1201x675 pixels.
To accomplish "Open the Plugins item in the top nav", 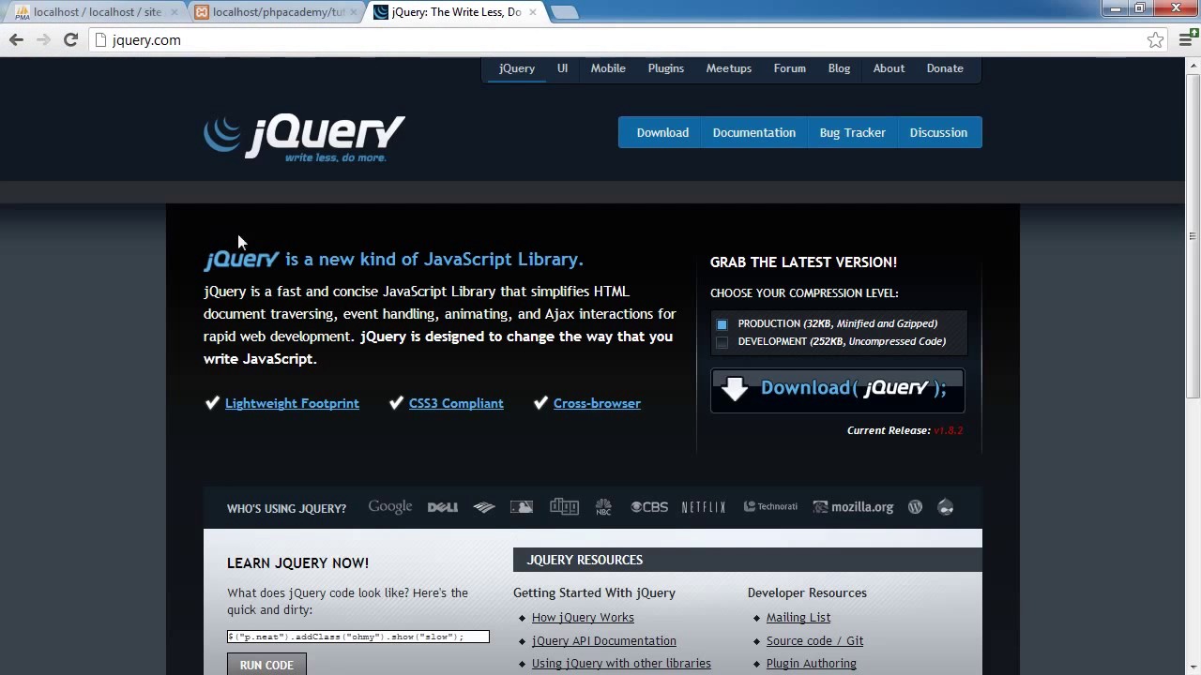I will [x=666, y=68].
